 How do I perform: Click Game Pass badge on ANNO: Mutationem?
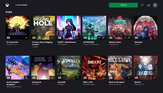coord(60,38)
